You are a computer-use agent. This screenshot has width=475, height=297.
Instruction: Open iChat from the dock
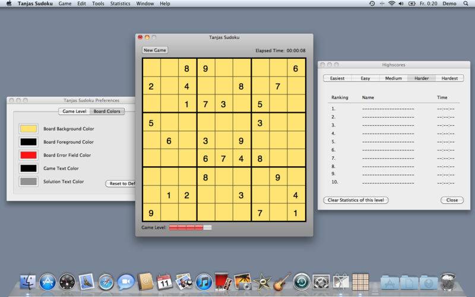[x=126, y=282]
